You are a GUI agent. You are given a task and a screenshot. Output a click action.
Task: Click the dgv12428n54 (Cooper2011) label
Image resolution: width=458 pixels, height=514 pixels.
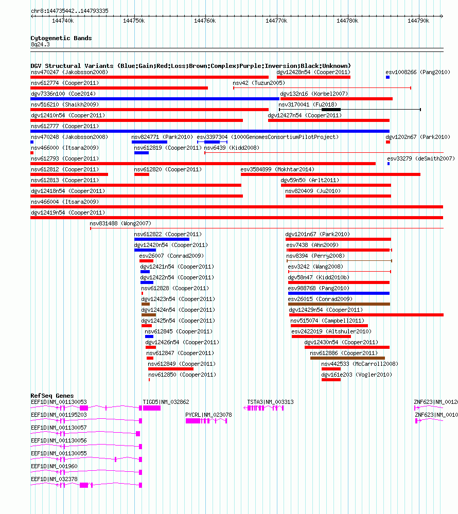click(x=313, y=72)
